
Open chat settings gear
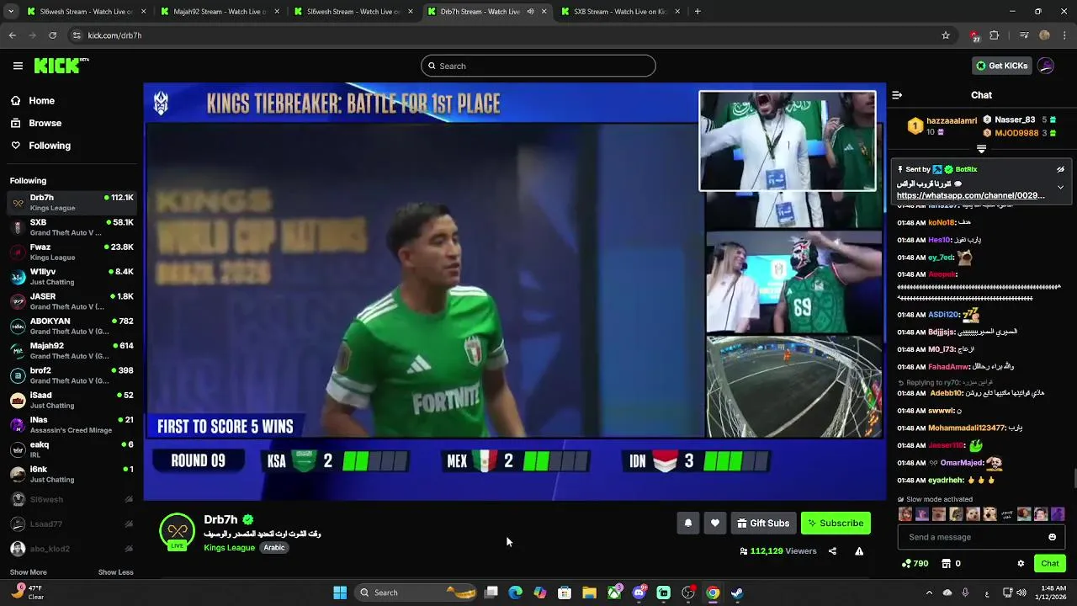(1021, 563)
